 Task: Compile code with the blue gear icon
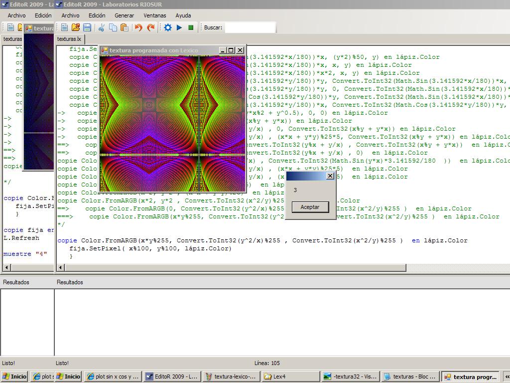pos(168,27)
